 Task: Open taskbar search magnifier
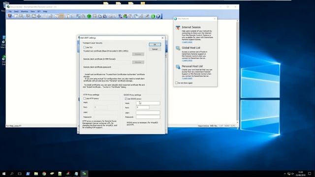click(12, 174)
